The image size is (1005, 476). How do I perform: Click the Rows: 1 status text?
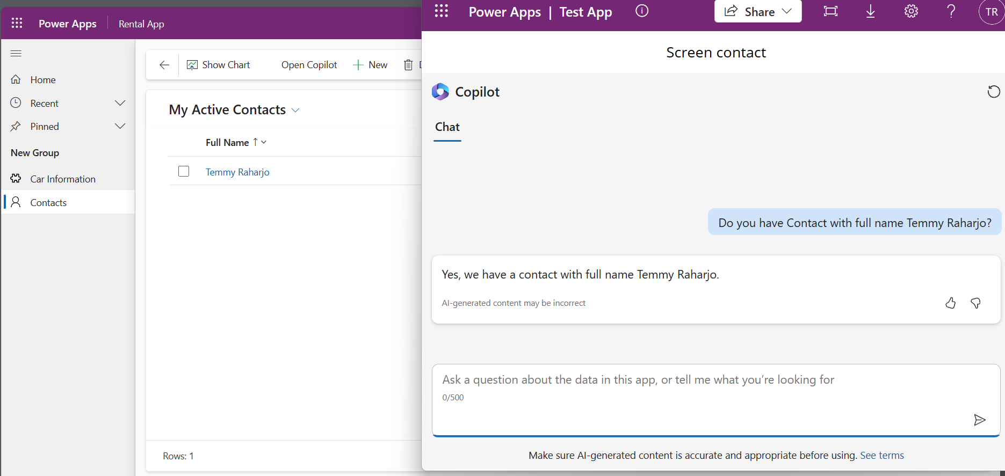(x=178, y=456)
